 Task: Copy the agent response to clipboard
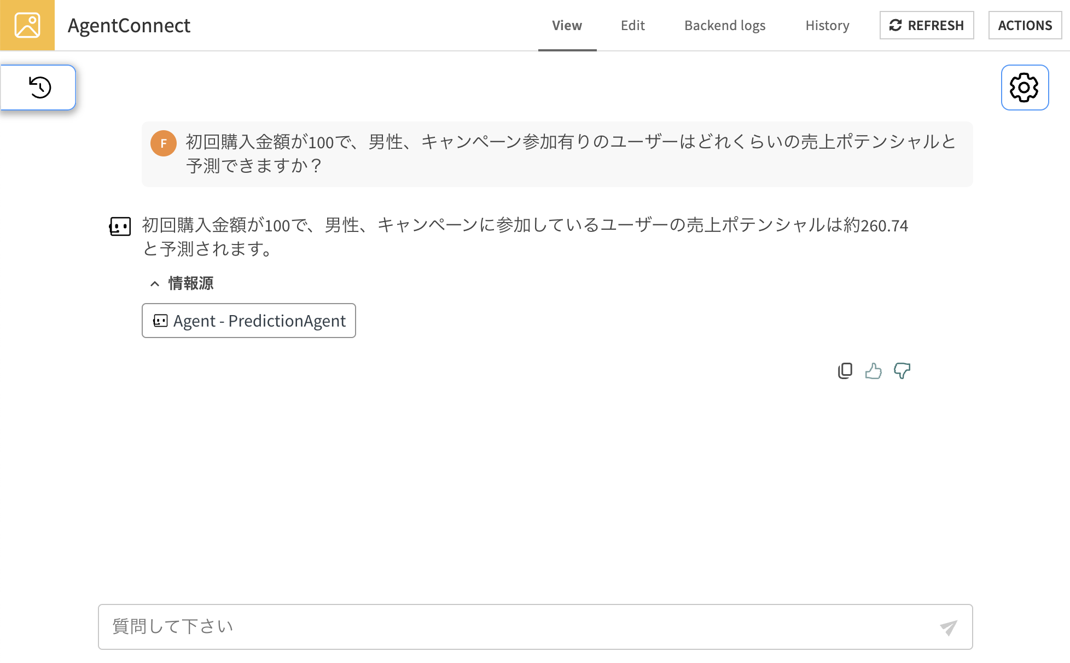[845, 371]
